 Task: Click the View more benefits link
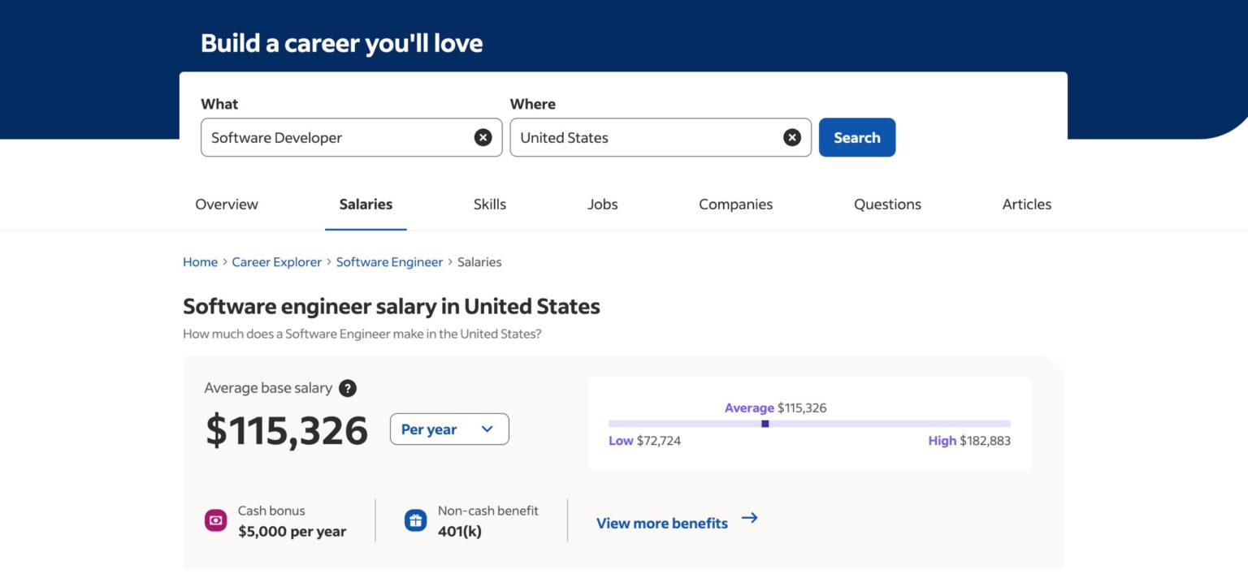tap(662, 523)
